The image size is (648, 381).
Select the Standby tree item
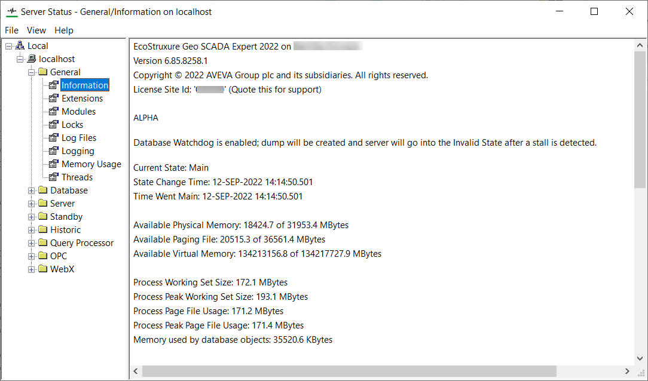click(x=66, y=217)
